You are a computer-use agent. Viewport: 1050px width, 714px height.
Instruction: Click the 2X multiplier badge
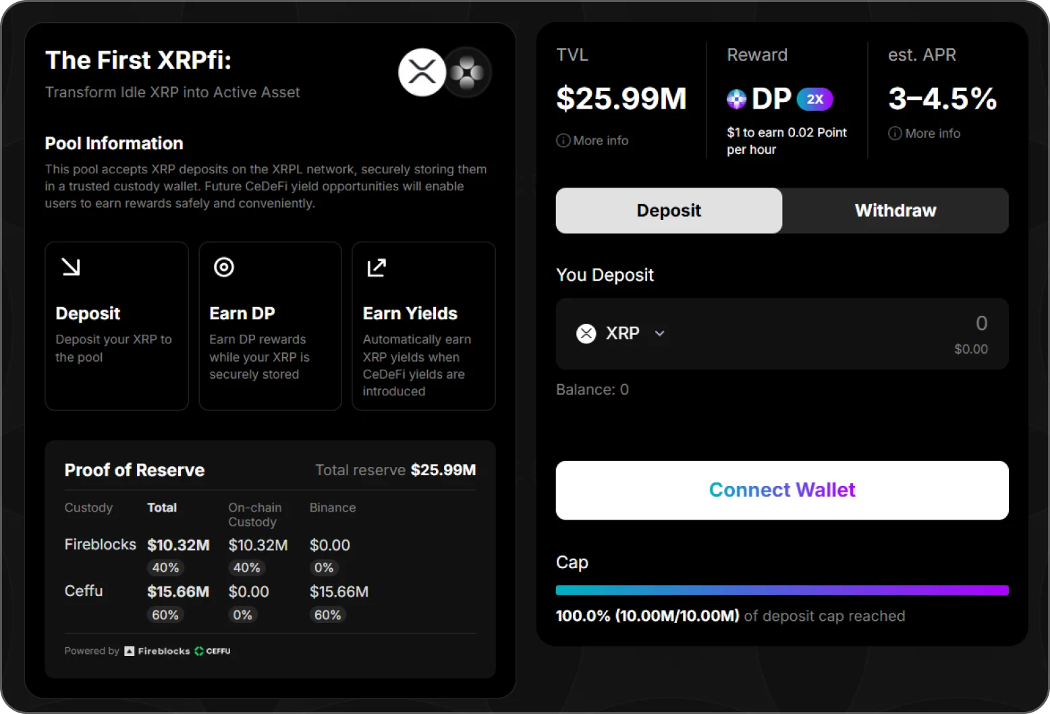pos(814,99)
